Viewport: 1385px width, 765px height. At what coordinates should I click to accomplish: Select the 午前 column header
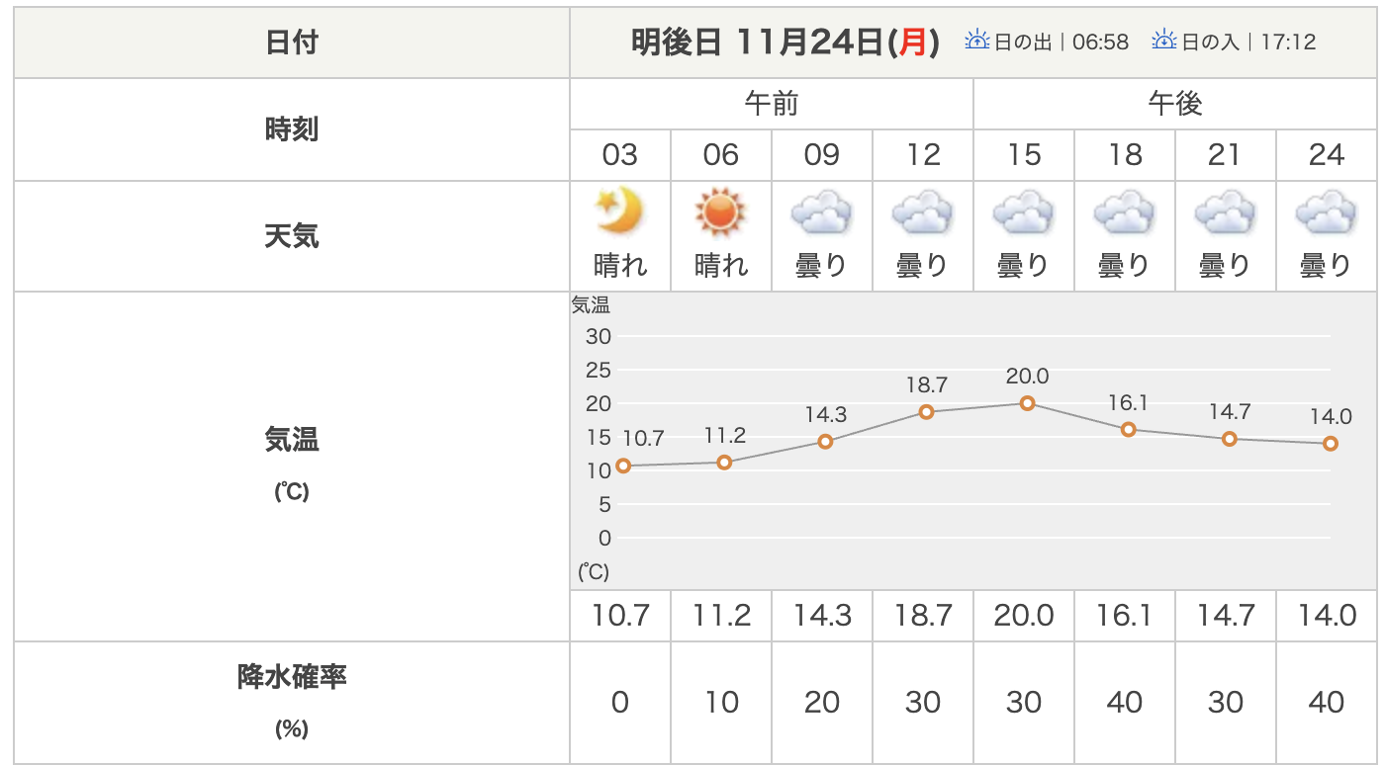click(772, 104)
